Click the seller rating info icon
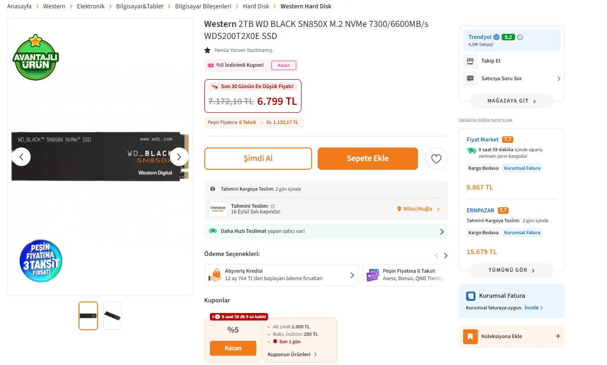Viewport: 607px width, 365px height. (520, 37)
